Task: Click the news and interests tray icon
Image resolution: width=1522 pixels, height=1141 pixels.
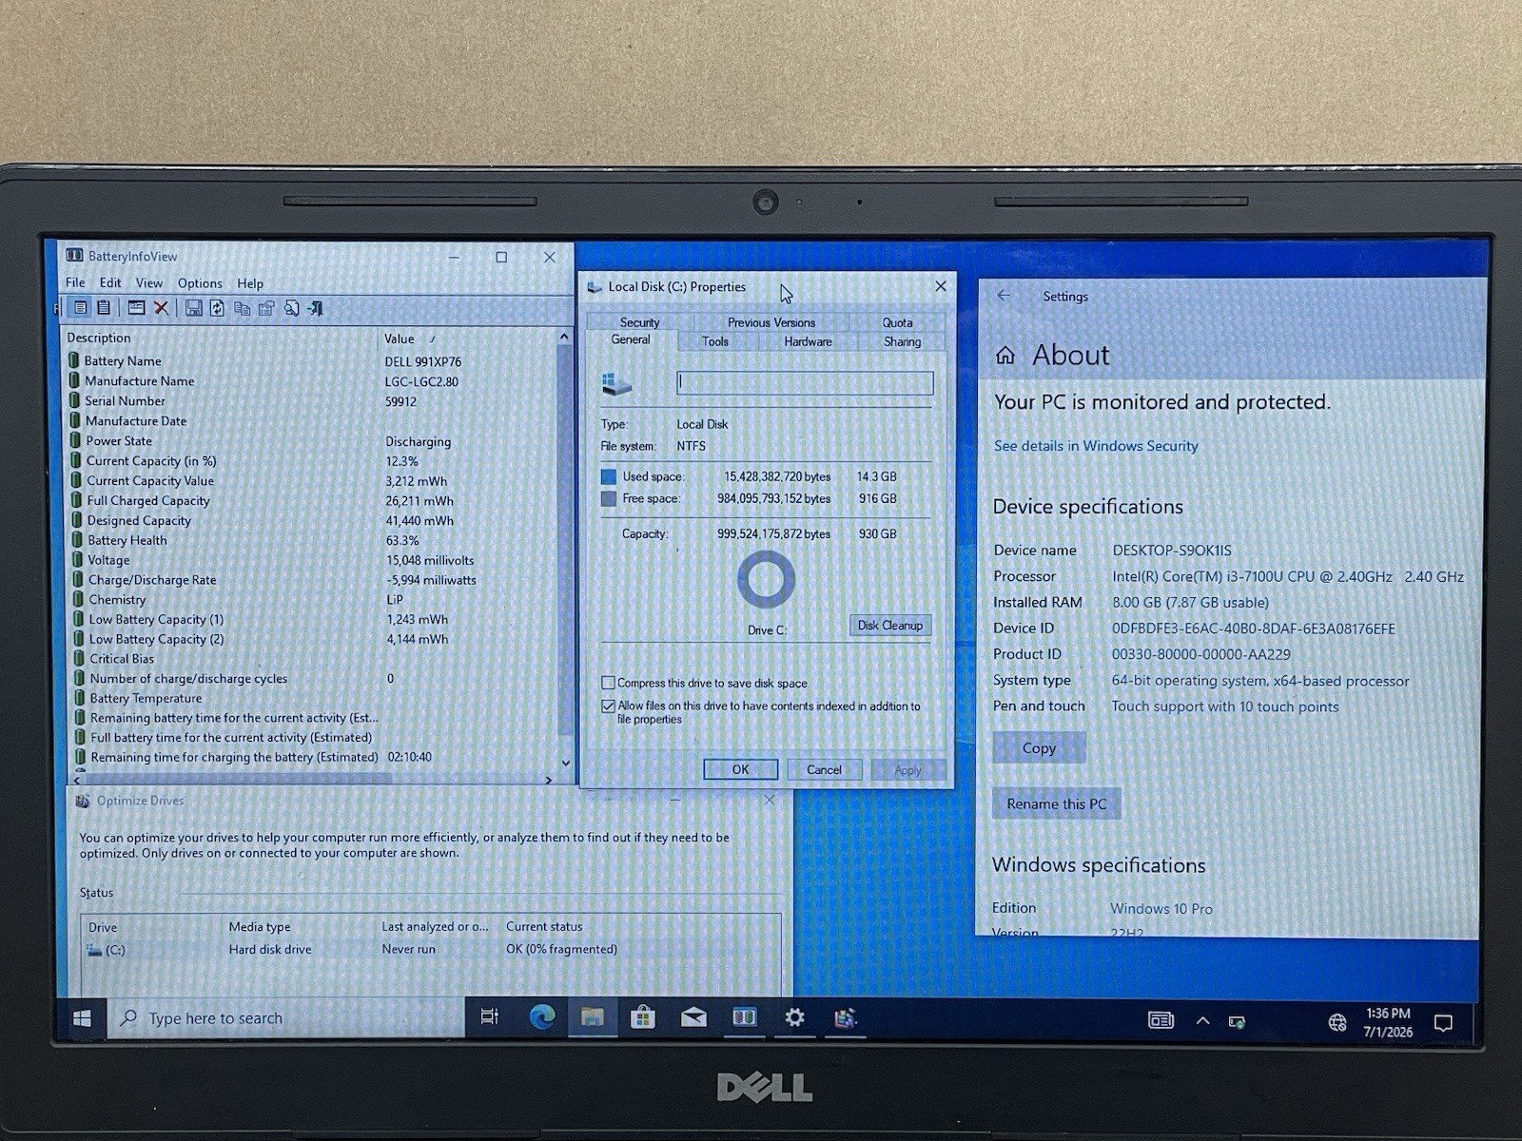Action: (x=1161, y=1020)
